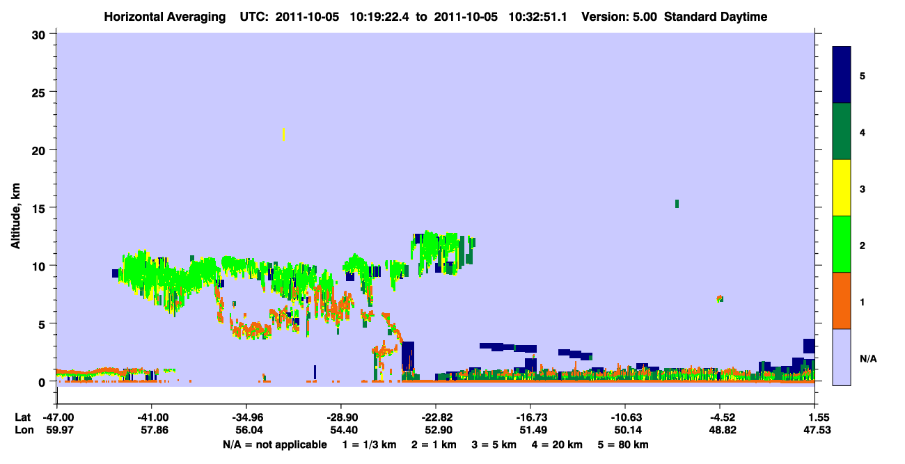Click the '4 = 20 km' legend entry
Screen dimensions: 905x464
556,445
